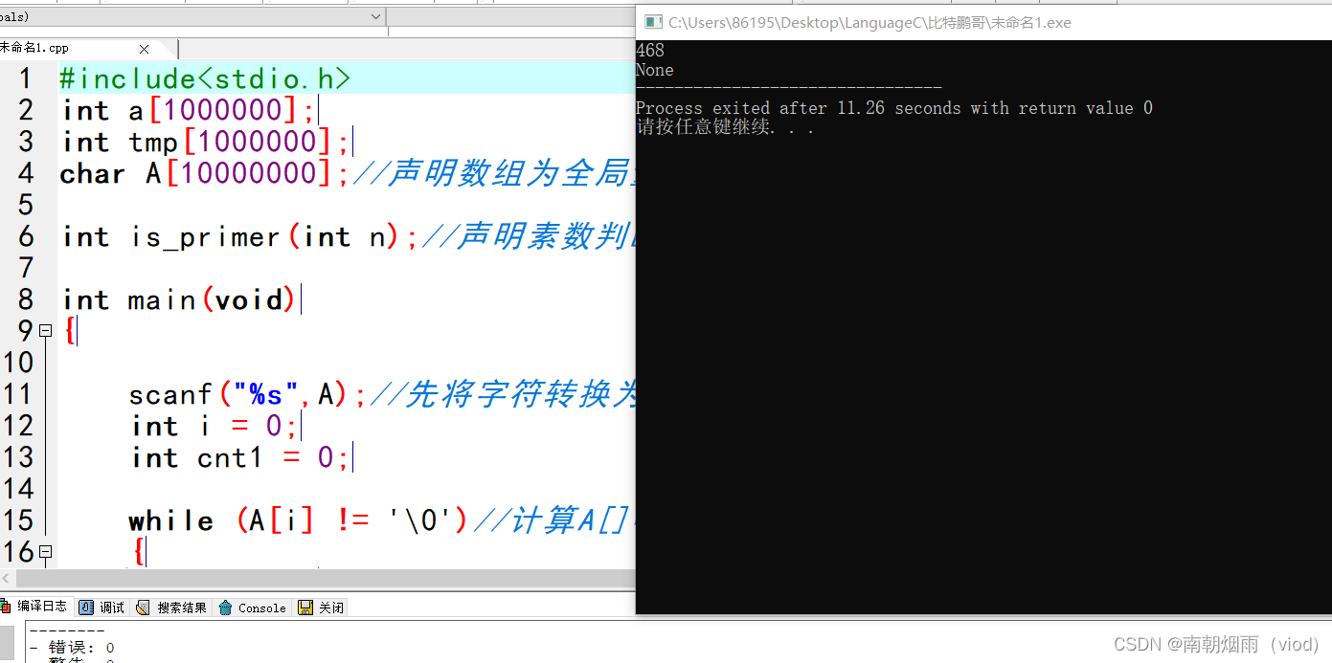Click '请按任意键继续' prompt in console
1332x663 pixels.
point(725,127)
